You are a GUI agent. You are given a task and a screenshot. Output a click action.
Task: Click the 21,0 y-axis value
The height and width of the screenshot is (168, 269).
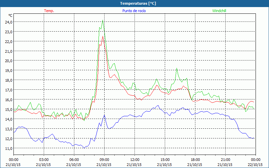[x=9, y=51]
